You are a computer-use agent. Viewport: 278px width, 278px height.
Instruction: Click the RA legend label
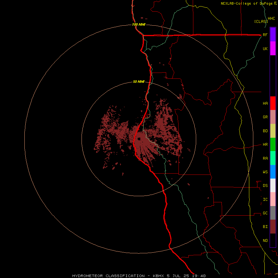pos(265,158)
